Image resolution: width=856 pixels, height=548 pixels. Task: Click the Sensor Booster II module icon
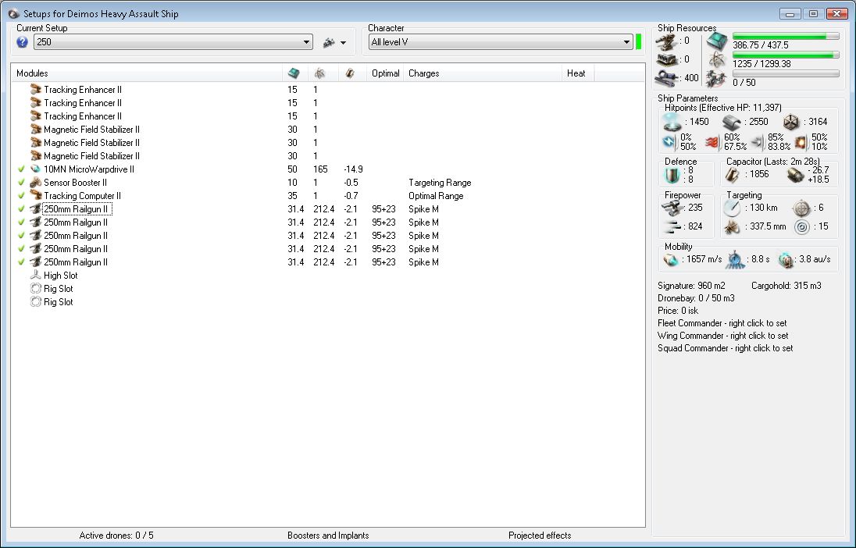36,183
